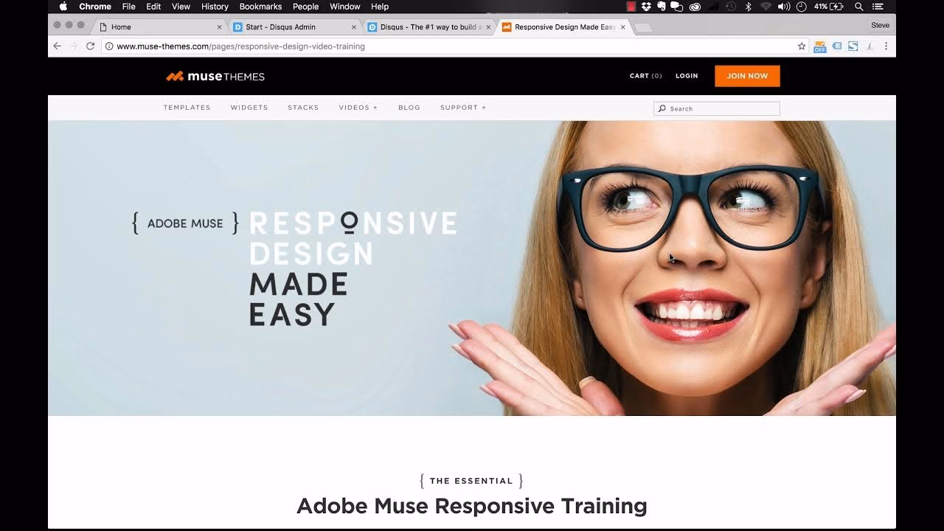Image resolution: width=944 pixels, height=531 pixels.
Task: Click the Dropbox icon in the menu bar
Action: (647, 7)
